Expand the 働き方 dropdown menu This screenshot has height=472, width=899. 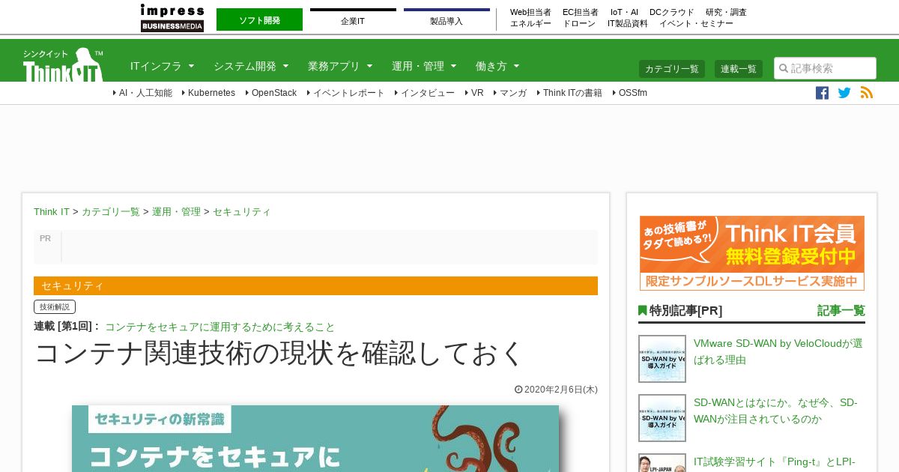497,66
